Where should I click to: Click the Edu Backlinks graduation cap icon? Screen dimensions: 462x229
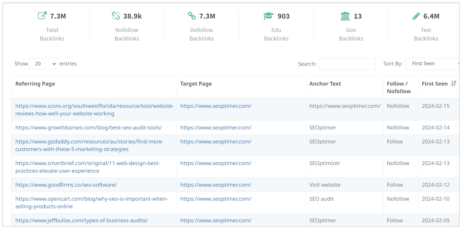(x=268, y=16)
